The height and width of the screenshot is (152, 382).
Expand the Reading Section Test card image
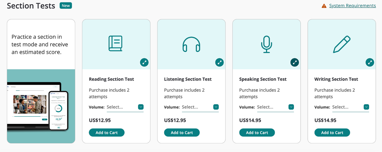point(144,62)
